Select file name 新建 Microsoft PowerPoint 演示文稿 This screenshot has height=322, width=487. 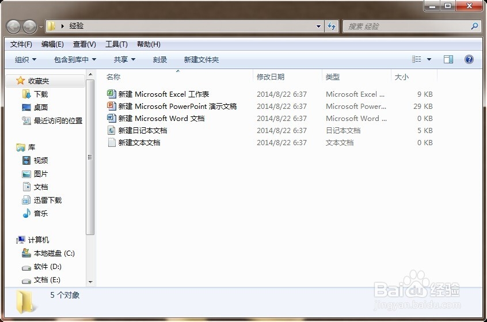[x=178, y=107]
